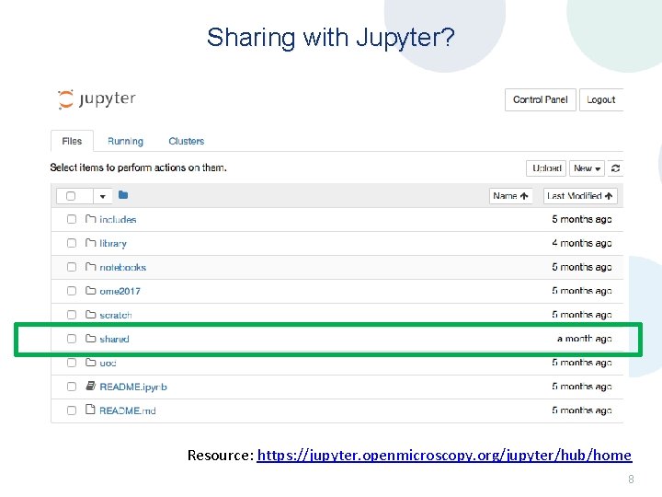Click the folder icon beside ome2017
Screen dimensions: 662x497
[90, 291]
